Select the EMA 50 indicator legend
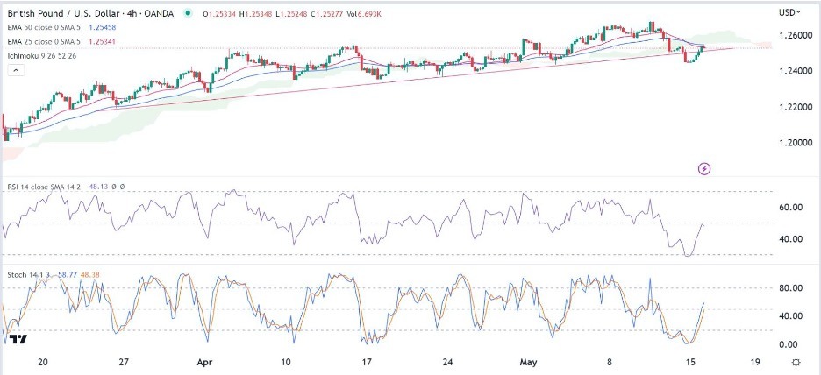This screenshot has width=821, height=375. (53, 26)
